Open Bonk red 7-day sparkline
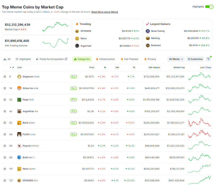 pyautogui.click(x=200, y=122)
